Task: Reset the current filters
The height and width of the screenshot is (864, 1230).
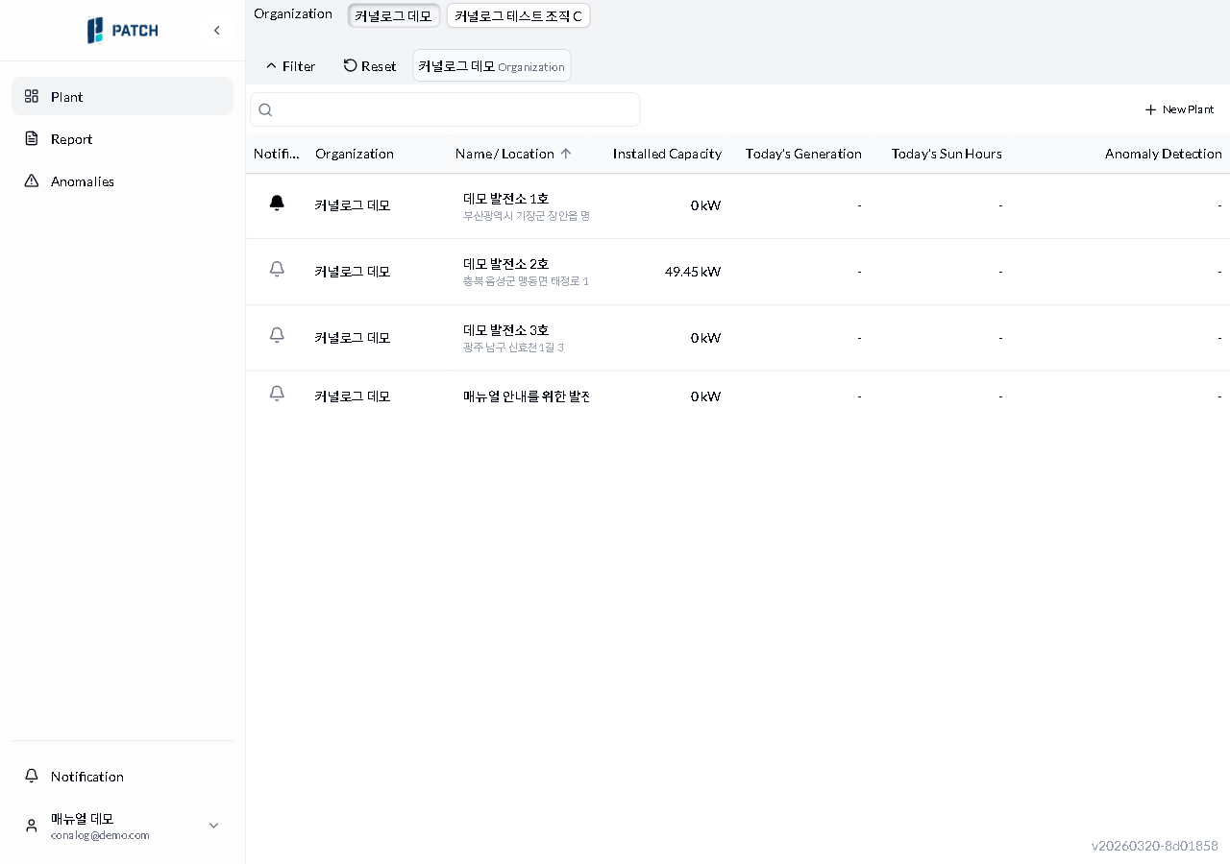Action: coord(369,65)
